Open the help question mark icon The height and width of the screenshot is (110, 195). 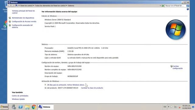point(188,9)
